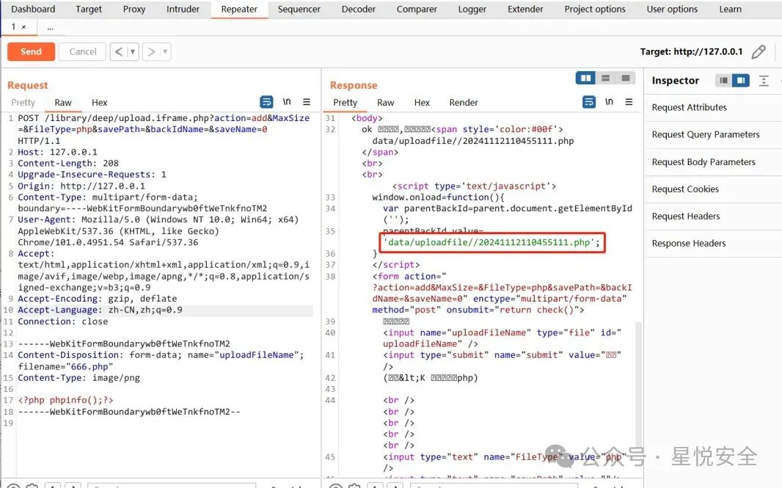
Task: Select Response Hex view
Action: [422, 102]
